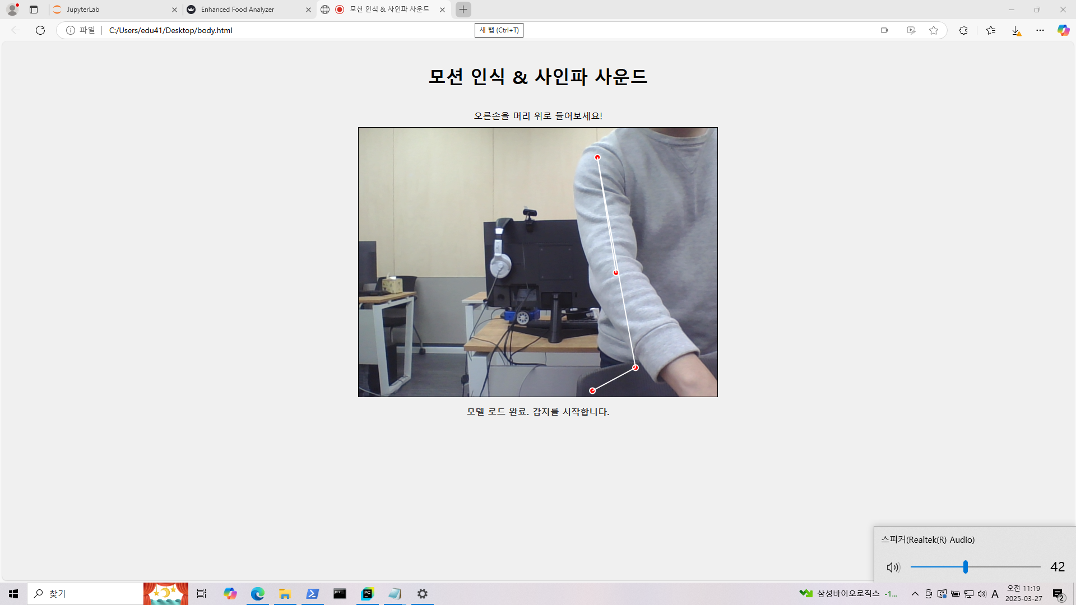The height and width of the screenshot is (605, 1076).
Task: Open the browser extensions icon
Action: pos(963,30)
